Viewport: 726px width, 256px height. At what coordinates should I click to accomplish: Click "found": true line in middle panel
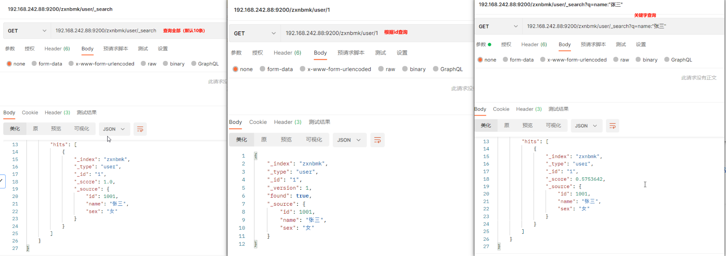(x=289, y=196)
